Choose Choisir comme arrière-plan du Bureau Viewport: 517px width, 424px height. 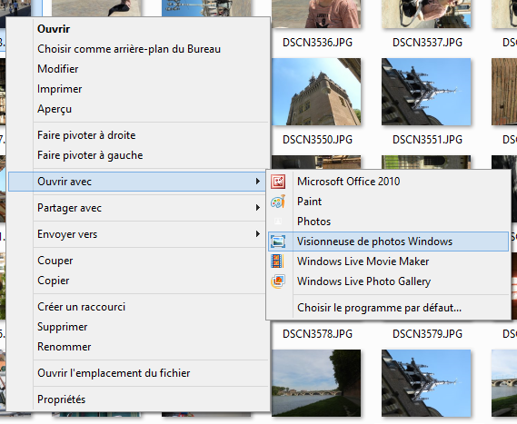pos(138,49)
